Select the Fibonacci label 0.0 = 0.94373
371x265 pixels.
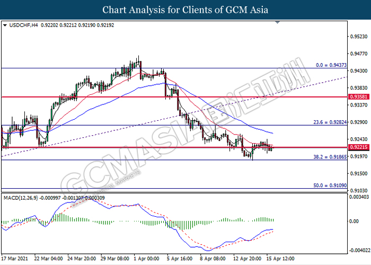331,65
